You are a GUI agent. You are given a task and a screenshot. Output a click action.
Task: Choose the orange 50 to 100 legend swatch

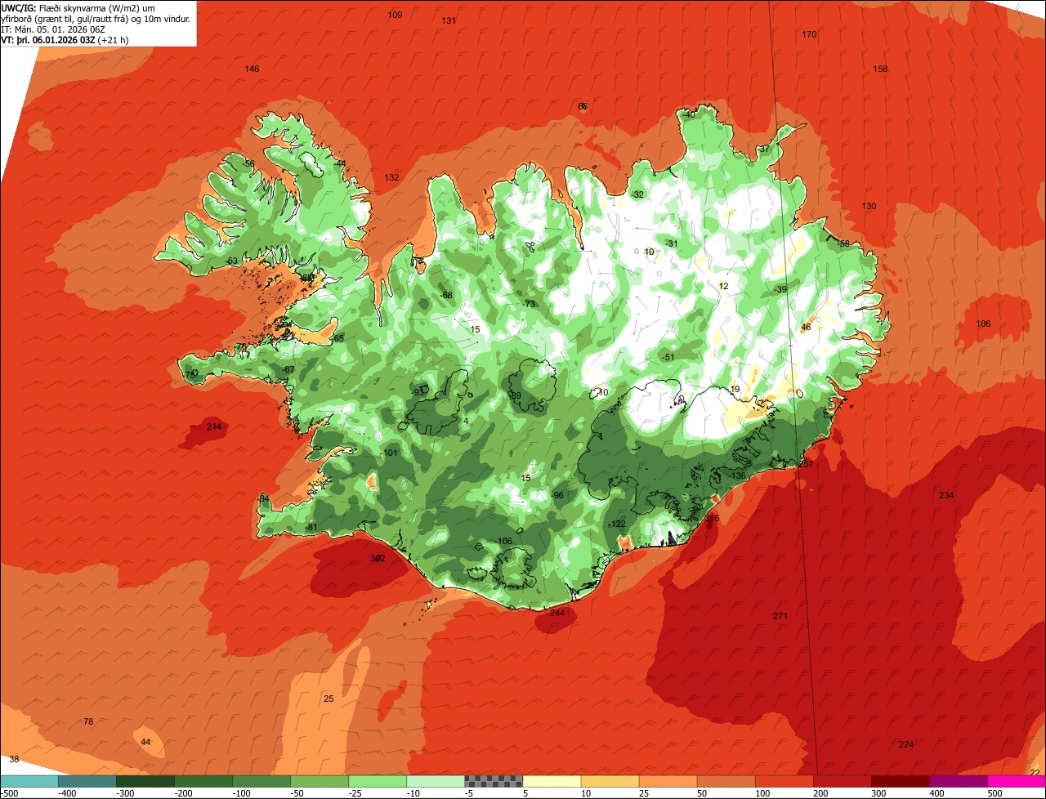[x=726, y=781]
